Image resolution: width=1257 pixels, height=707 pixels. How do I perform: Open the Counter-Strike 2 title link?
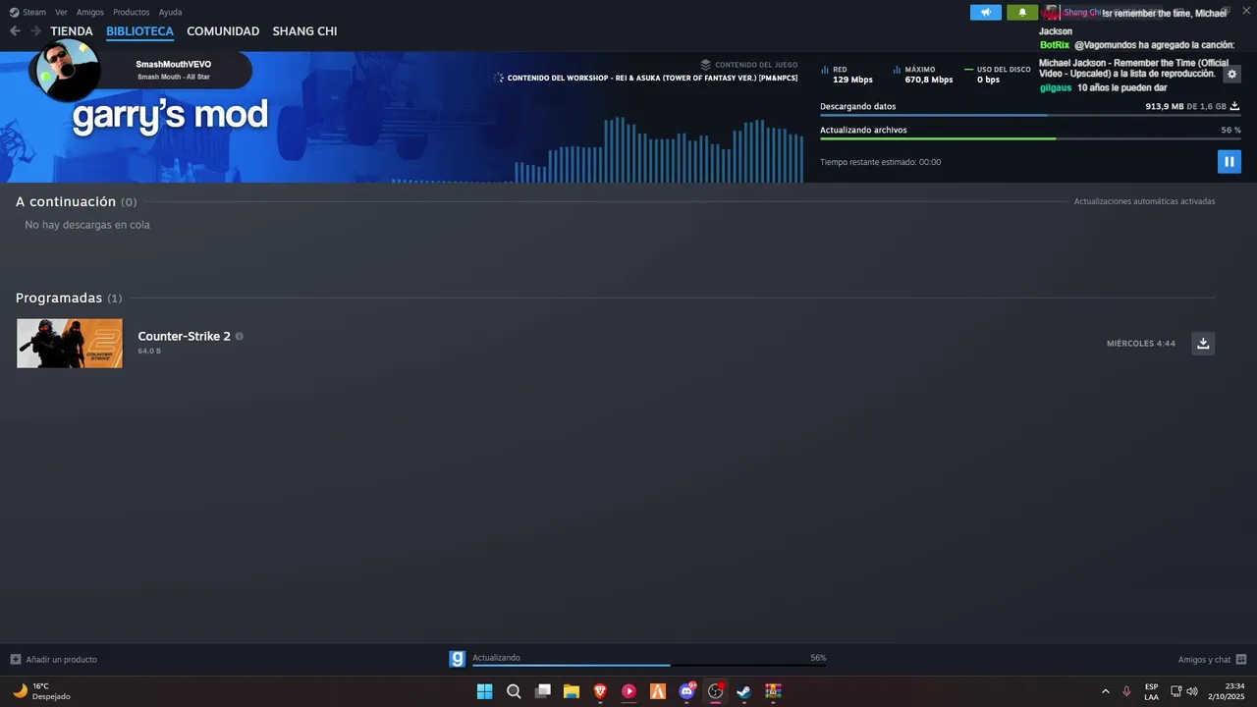coord(184,336)
